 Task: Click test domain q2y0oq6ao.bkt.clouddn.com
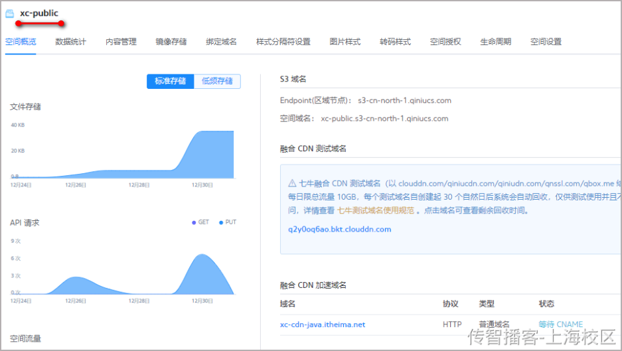pyautogui.click(x=340, y=229)
